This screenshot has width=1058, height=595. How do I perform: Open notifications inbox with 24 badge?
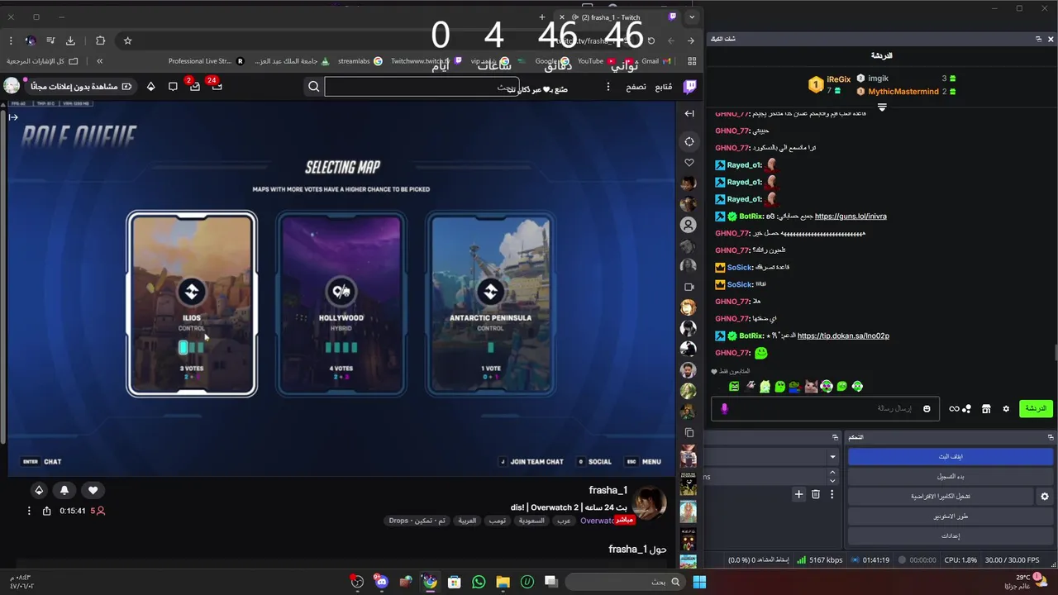[x=216, y=86]
